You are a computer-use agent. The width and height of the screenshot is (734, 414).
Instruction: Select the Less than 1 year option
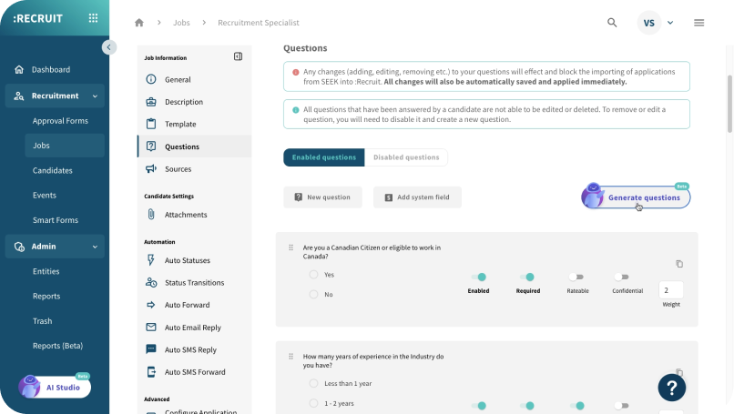[x=313, y=384]
